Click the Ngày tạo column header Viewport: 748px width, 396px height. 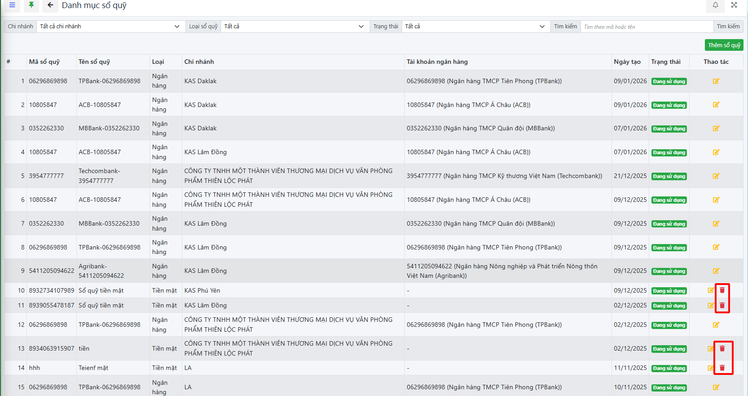tap(627, 62)
